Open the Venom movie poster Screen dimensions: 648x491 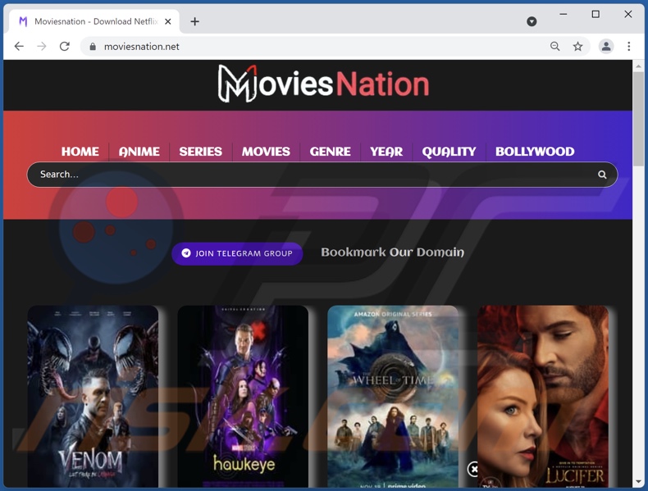tap(93, 397)
